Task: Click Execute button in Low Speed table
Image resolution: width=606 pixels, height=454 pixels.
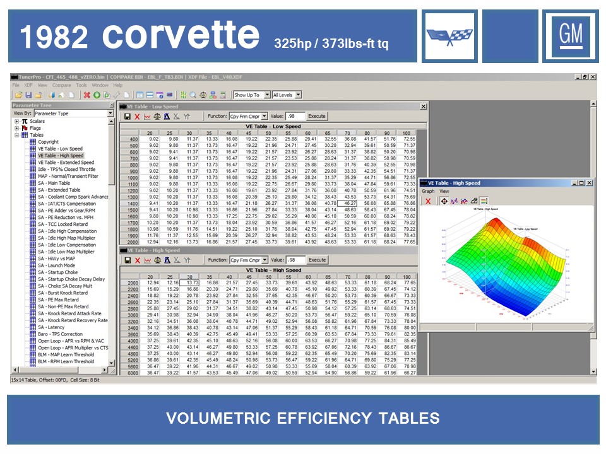Action: [317, 116]
